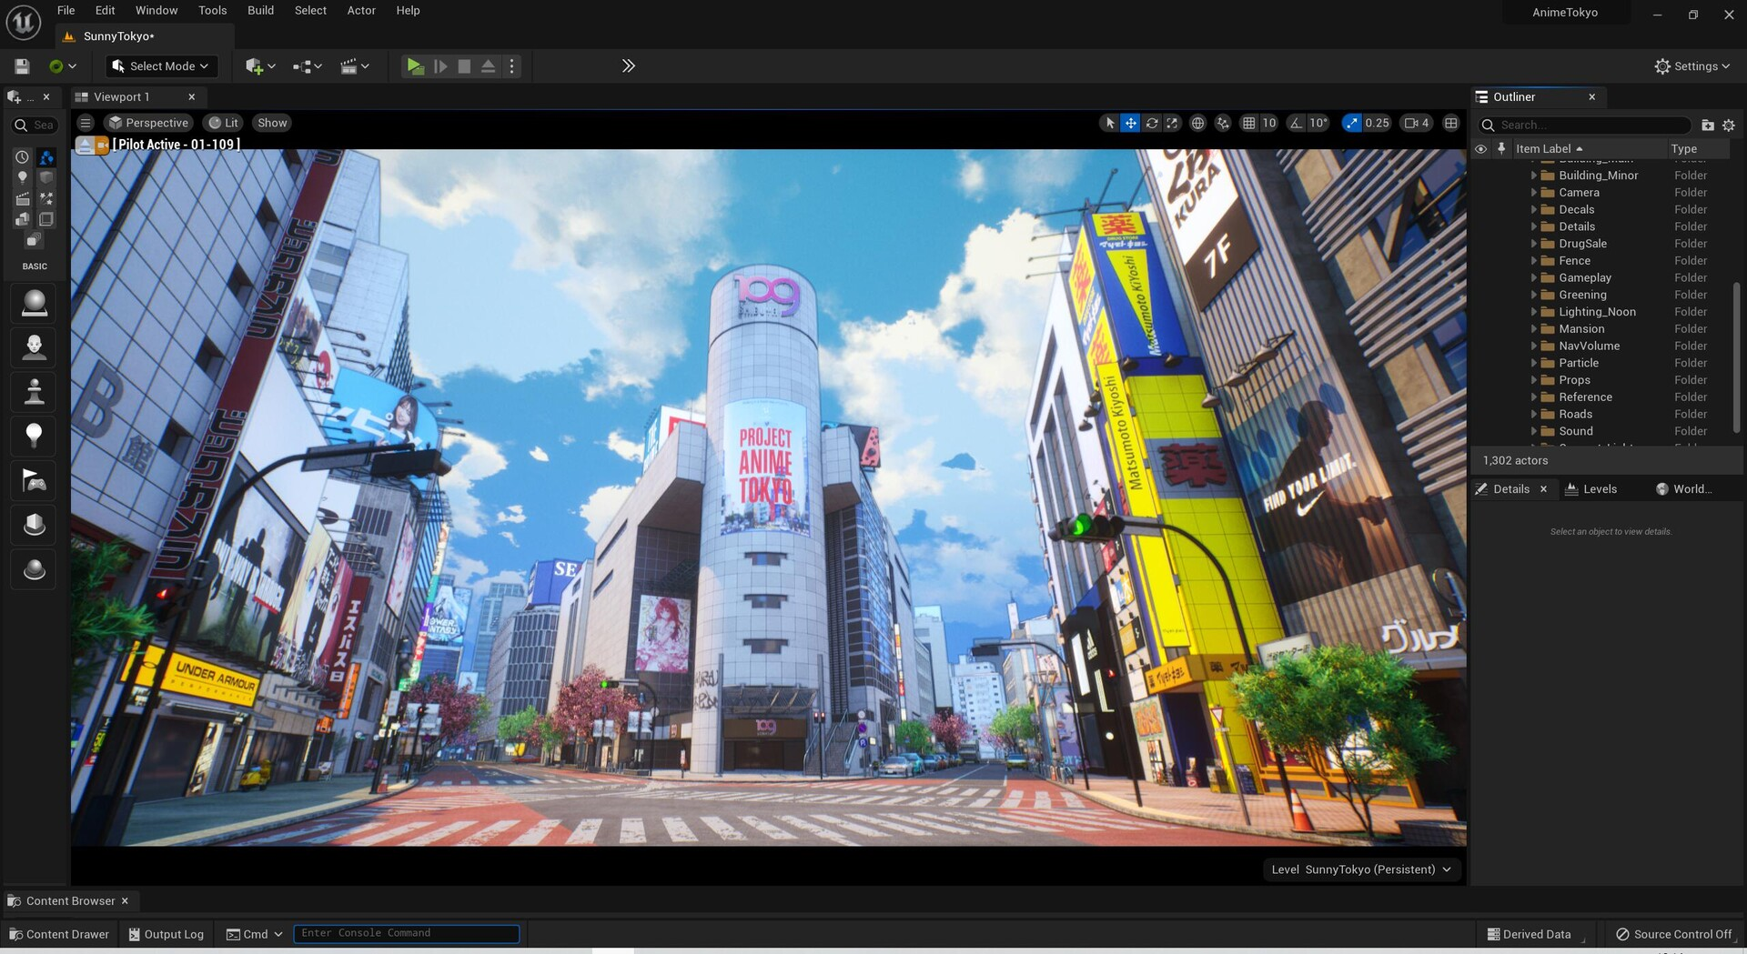Toggle scale snapping with the blue arrow icon
1747x954 pixels.
[x=1351, y=123]
